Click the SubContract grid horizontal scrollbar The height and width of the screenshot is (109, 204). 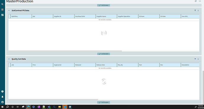click(65, 51)
